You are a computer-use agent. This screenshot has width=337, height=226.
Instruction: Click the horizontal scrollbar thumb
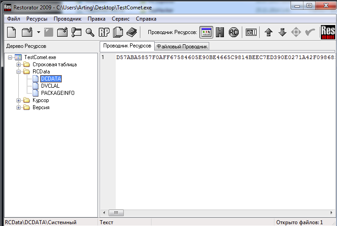[x=116, y=213]
